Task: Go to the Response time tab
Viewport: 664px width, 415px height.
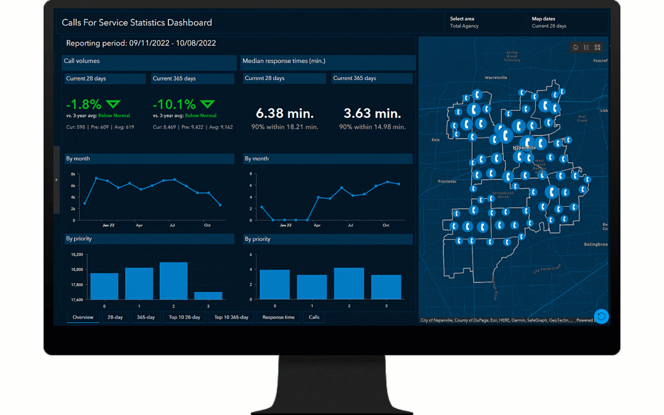Action: coord(279,317)
